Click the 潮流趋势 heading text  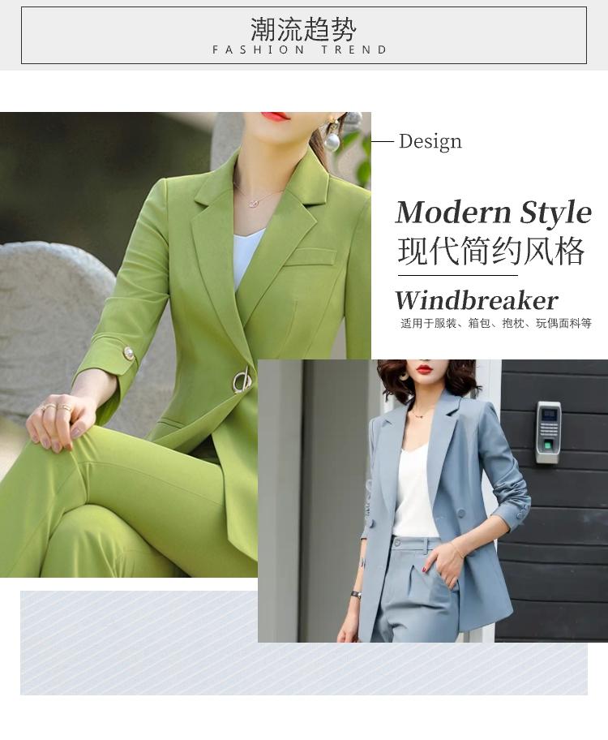click(303, 29)
